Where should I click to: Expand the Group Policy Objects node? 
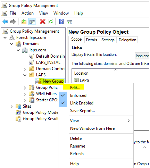click(25, 88)
